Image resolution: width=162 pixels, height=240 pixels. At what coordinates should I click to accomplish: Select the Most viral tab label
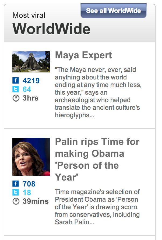coord(29,15)
